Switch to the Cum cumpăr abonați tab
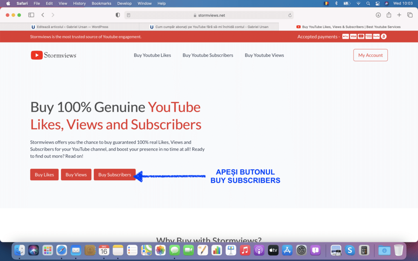This screenshot has height=261, width=418. [x=209, y=27]
